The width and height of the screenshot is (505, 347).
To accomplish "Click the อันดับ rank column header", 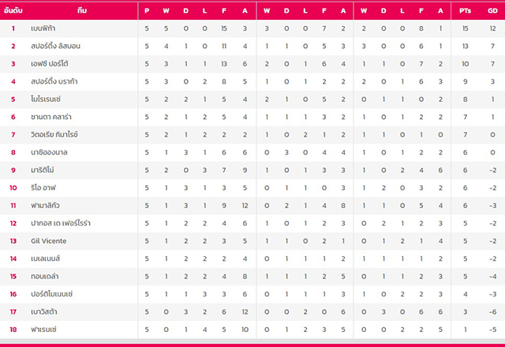I will pyautogui.click(x=13, y=10).
